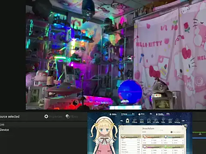Open the Raids menu icon in the game

[142, 121]
